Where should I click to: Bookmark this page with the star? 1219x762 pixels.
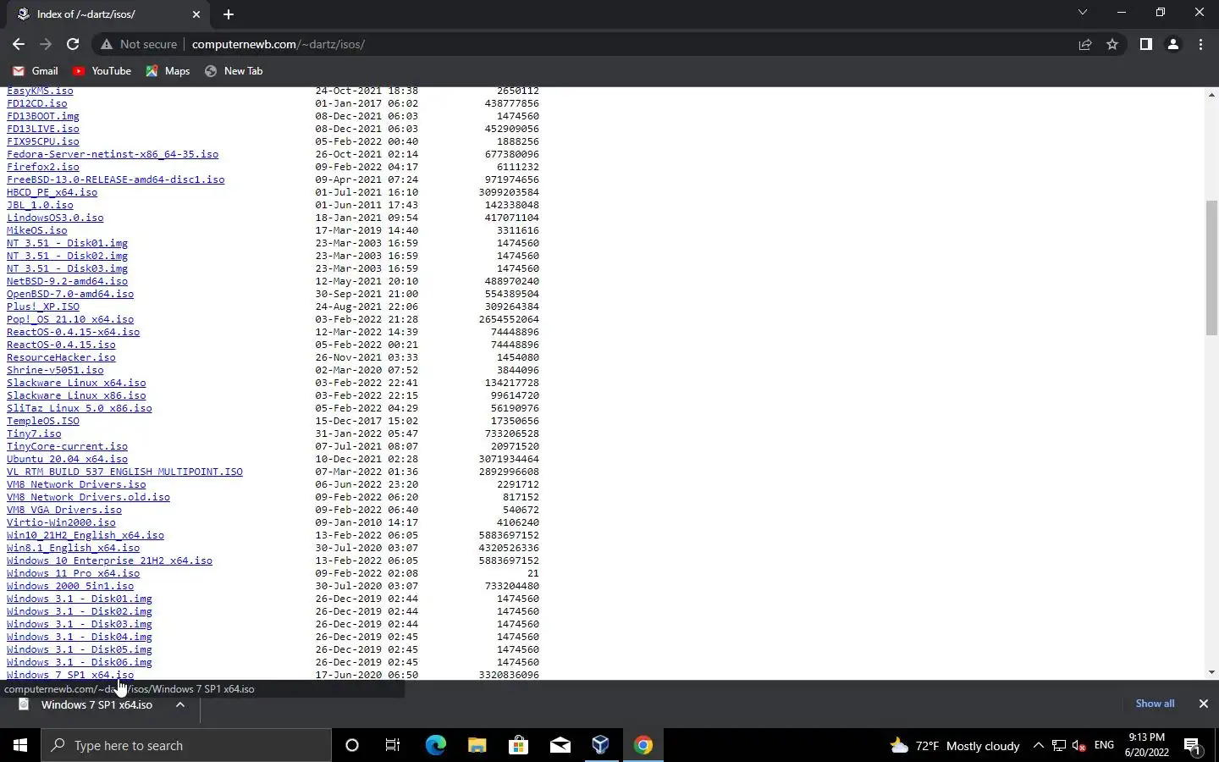pyautogui.click(x=1112, y=44)
